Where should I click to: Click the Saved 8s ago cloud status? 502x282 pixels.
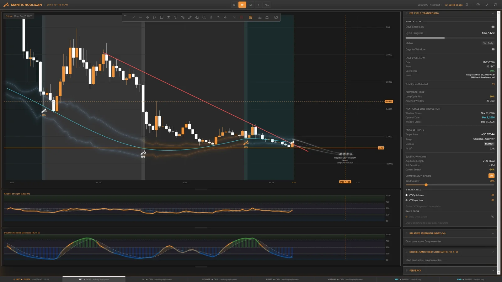click(x=454, y=5)
